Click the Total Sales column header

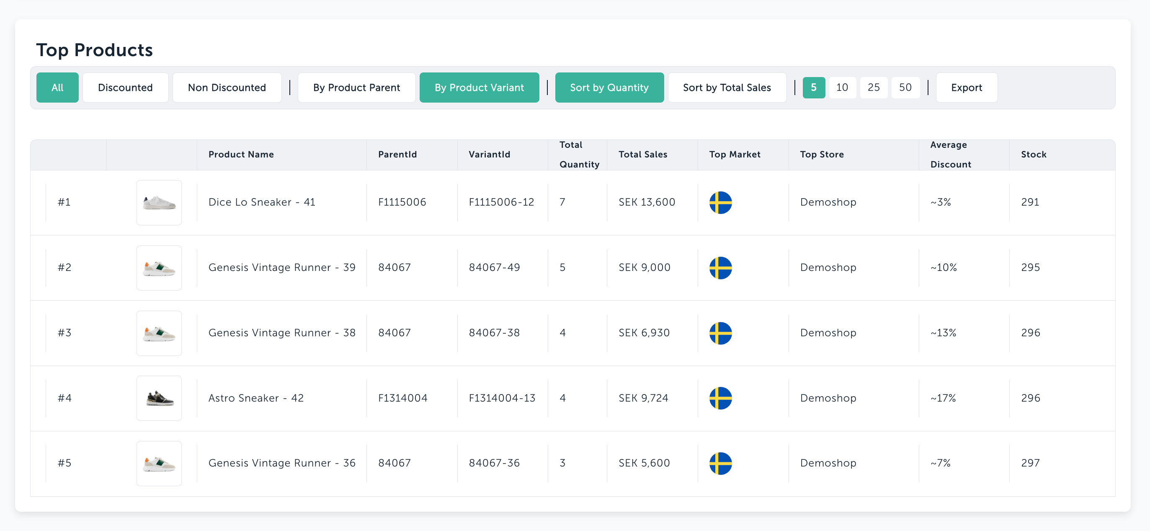click(642, 155)
